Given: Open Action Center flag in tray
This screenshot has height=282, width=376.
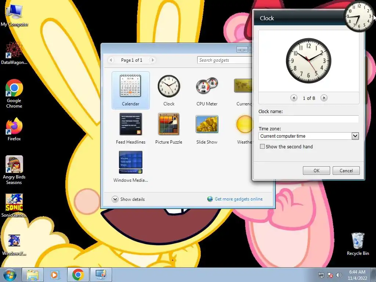Looking at the screenshot, I should tap(330, 275).
